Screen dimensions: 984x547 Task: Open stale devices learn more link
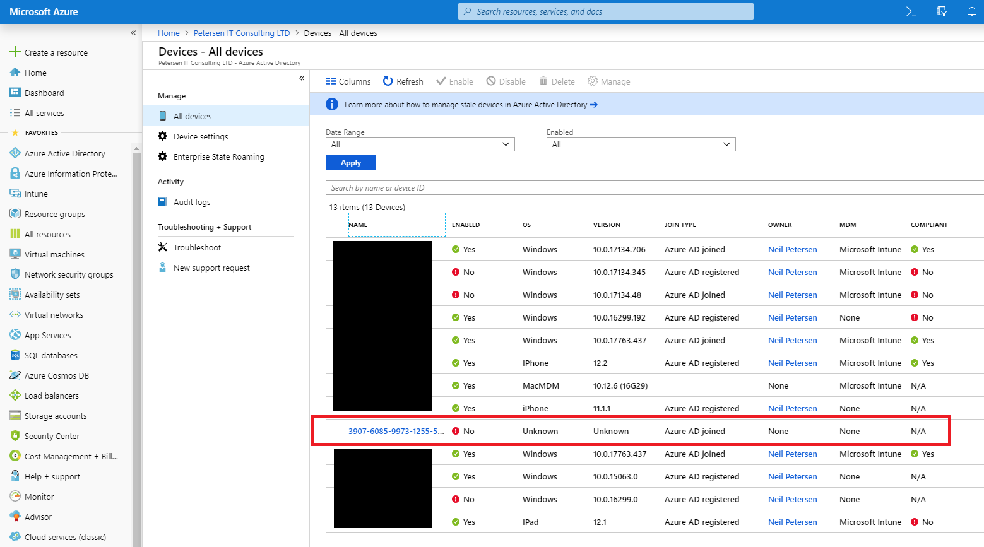pos(471,105)
